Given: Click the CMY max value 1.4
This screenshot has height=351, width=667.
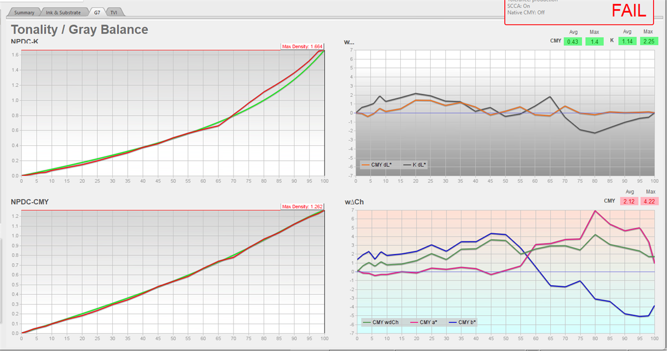Looking at the screenshot, I should click(x=594, y=42).
